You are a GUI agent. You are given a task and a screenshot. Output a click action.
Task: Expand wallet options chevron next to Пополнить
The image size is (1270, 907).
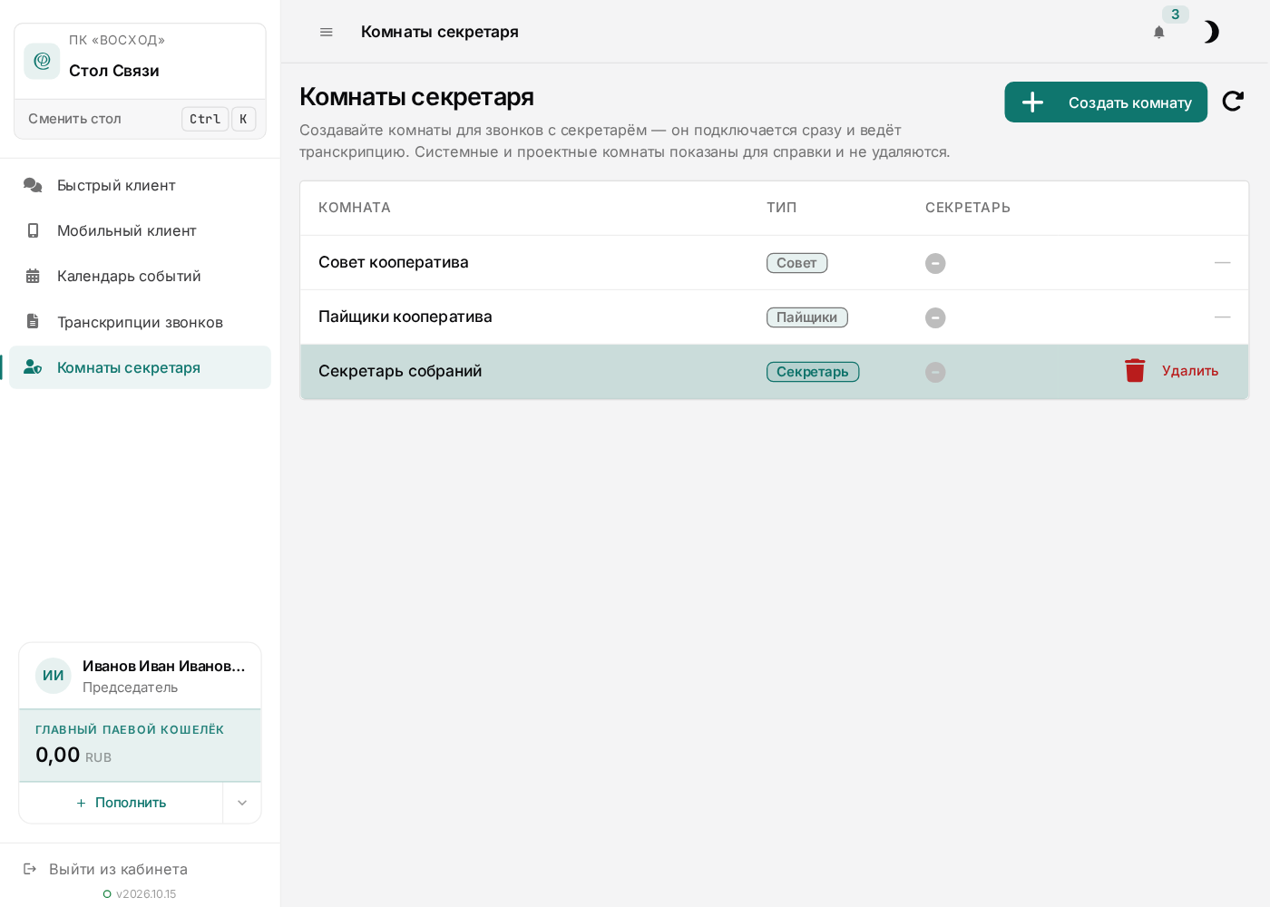point(242,803)
